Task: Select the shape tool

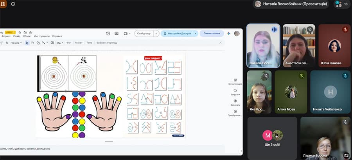Action: click(38, 43)
